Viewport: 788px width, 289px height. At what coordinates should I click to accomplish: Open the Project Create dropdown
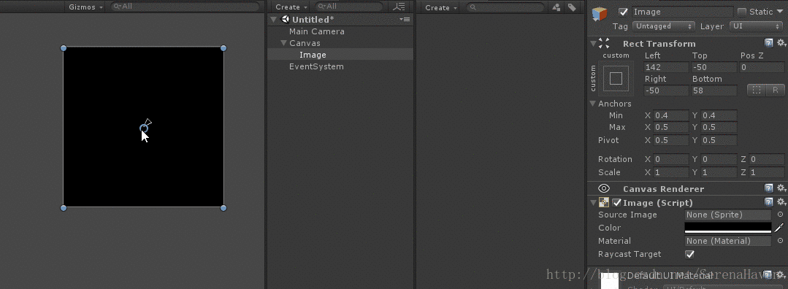(x=441, y=7)
